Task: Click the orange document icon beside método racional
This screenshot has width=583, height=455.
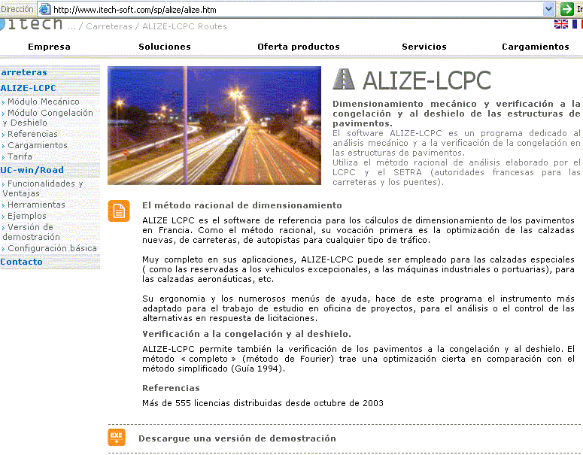Action: pos(119,211)
